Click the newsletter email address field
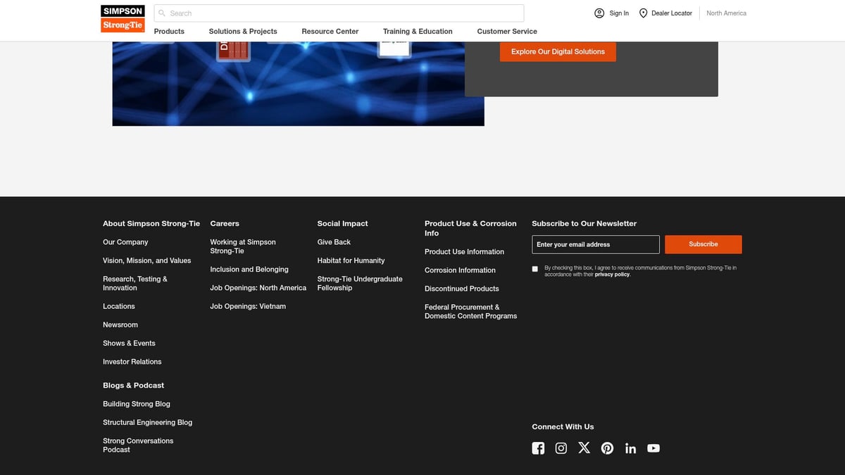Screen dimensions: 845x475 [595, 244]
